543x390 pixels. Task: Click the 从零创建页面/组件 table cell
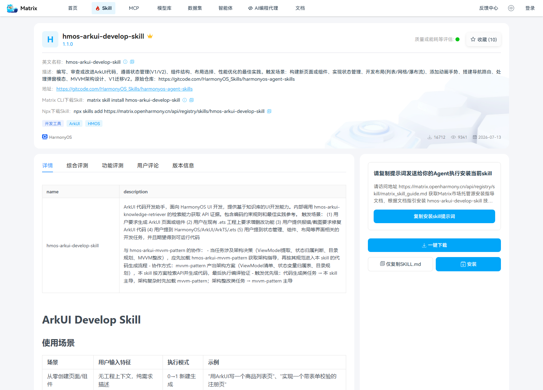[x=67, y=380]
